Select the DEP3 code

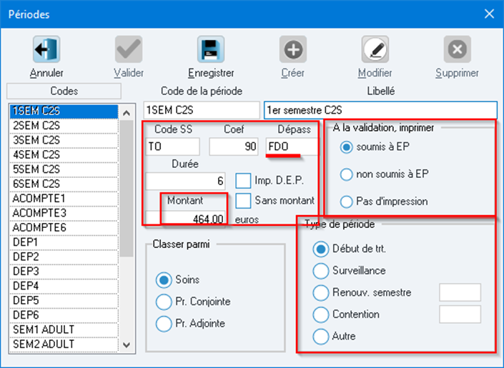64,272
